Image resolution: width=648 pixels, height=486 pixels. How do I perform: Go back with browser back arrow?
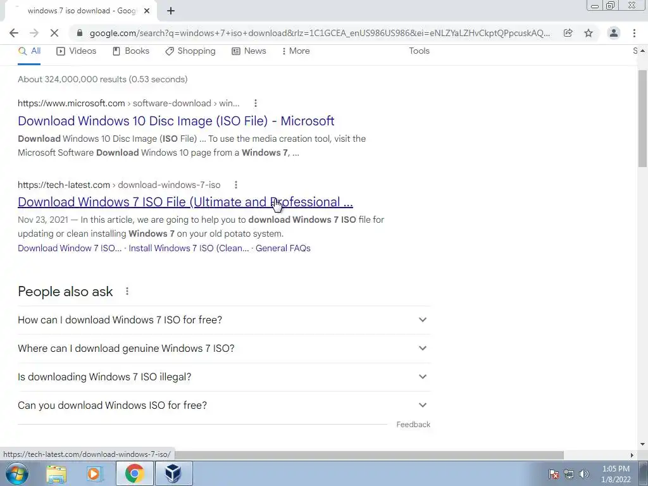(14, 33)
